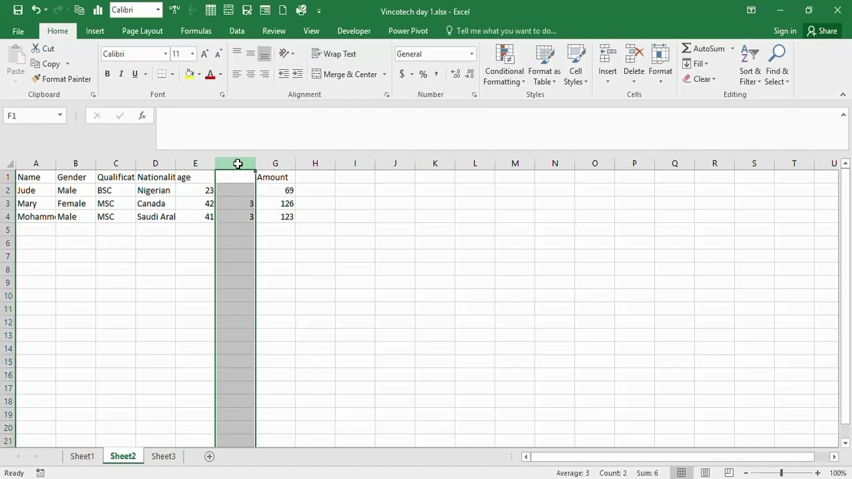
Task: Open Font Color dropdown arrow
Action: tap(220, 75)
